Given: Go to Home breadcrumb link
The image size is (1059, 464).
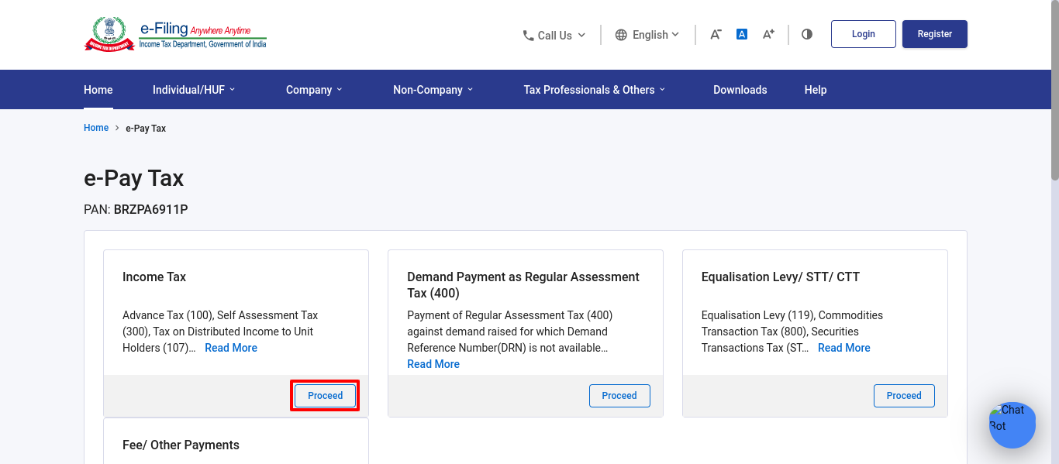Looking at the screenshot, I should [96, 128].
